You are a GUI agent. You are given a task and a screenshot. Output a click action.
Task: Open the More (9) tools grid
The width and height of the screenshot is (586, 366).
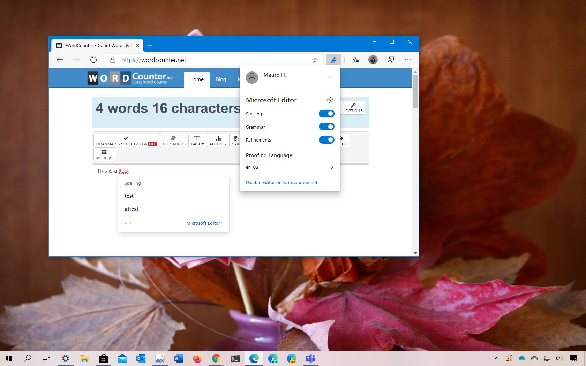pos(104,154)
